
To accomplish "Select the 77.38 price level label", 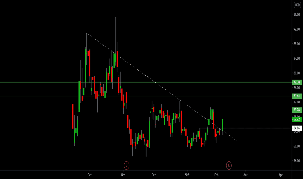I will pos(296,82).
